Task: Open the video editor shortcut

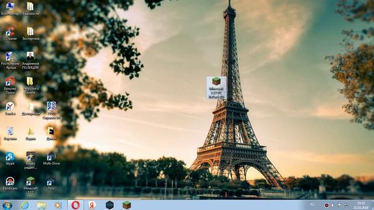Action: tap(30, 160)
